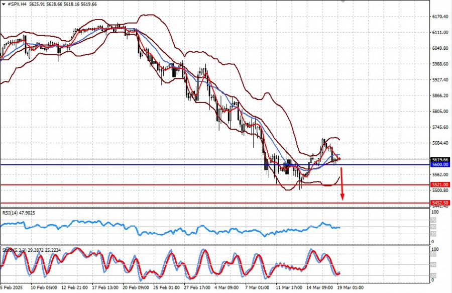Image resolution: width=452 pixels, height=293 pixels.
Task: Click the 7 Mar 01:00 time label
Action: click(x=257, y=288)
